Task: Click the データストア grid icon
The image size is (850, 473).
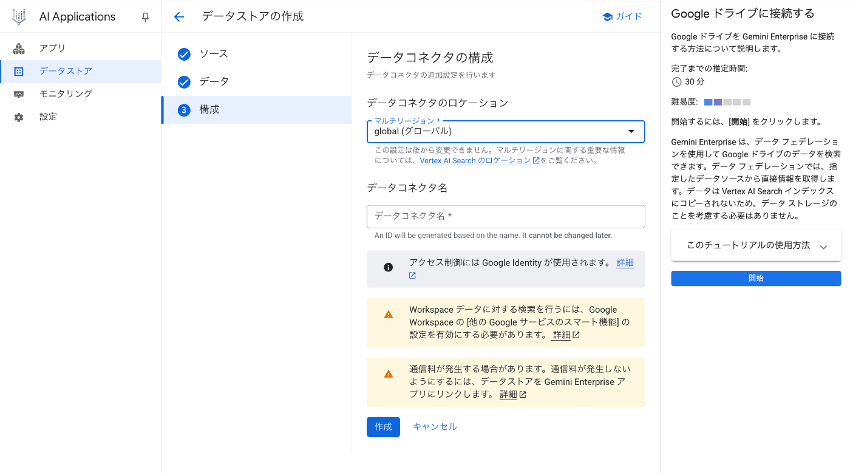Action: 19,72
